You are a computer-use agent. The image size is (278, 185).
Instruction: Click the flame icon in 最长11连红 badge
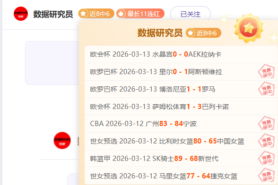[121, 14]
